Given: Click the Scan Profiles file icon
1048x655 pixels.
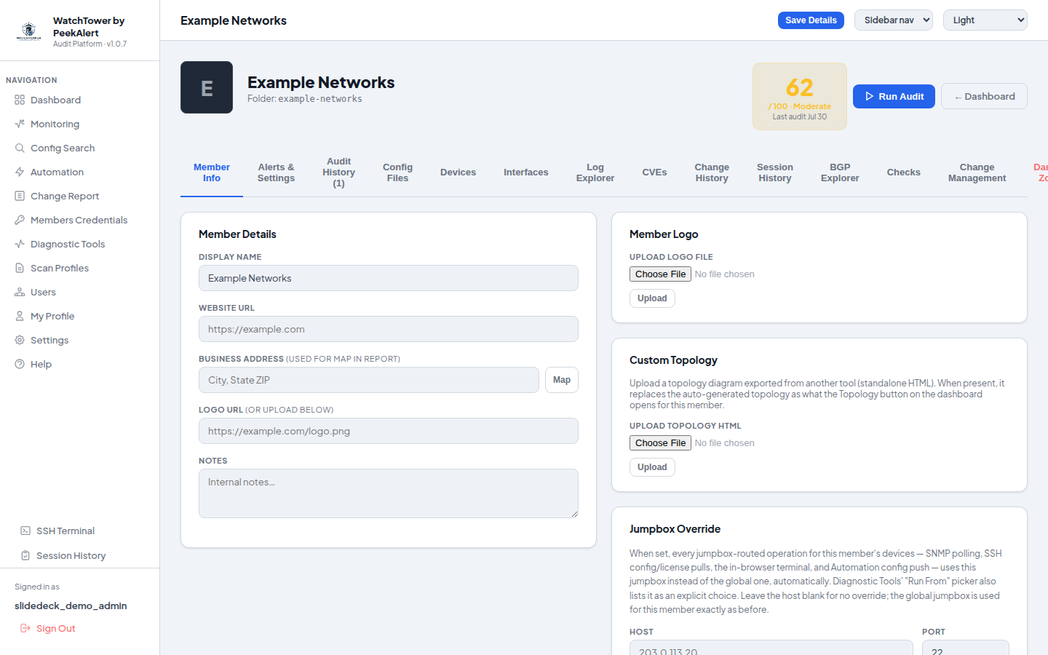Looking at the screenshot, I should point(20,268).
